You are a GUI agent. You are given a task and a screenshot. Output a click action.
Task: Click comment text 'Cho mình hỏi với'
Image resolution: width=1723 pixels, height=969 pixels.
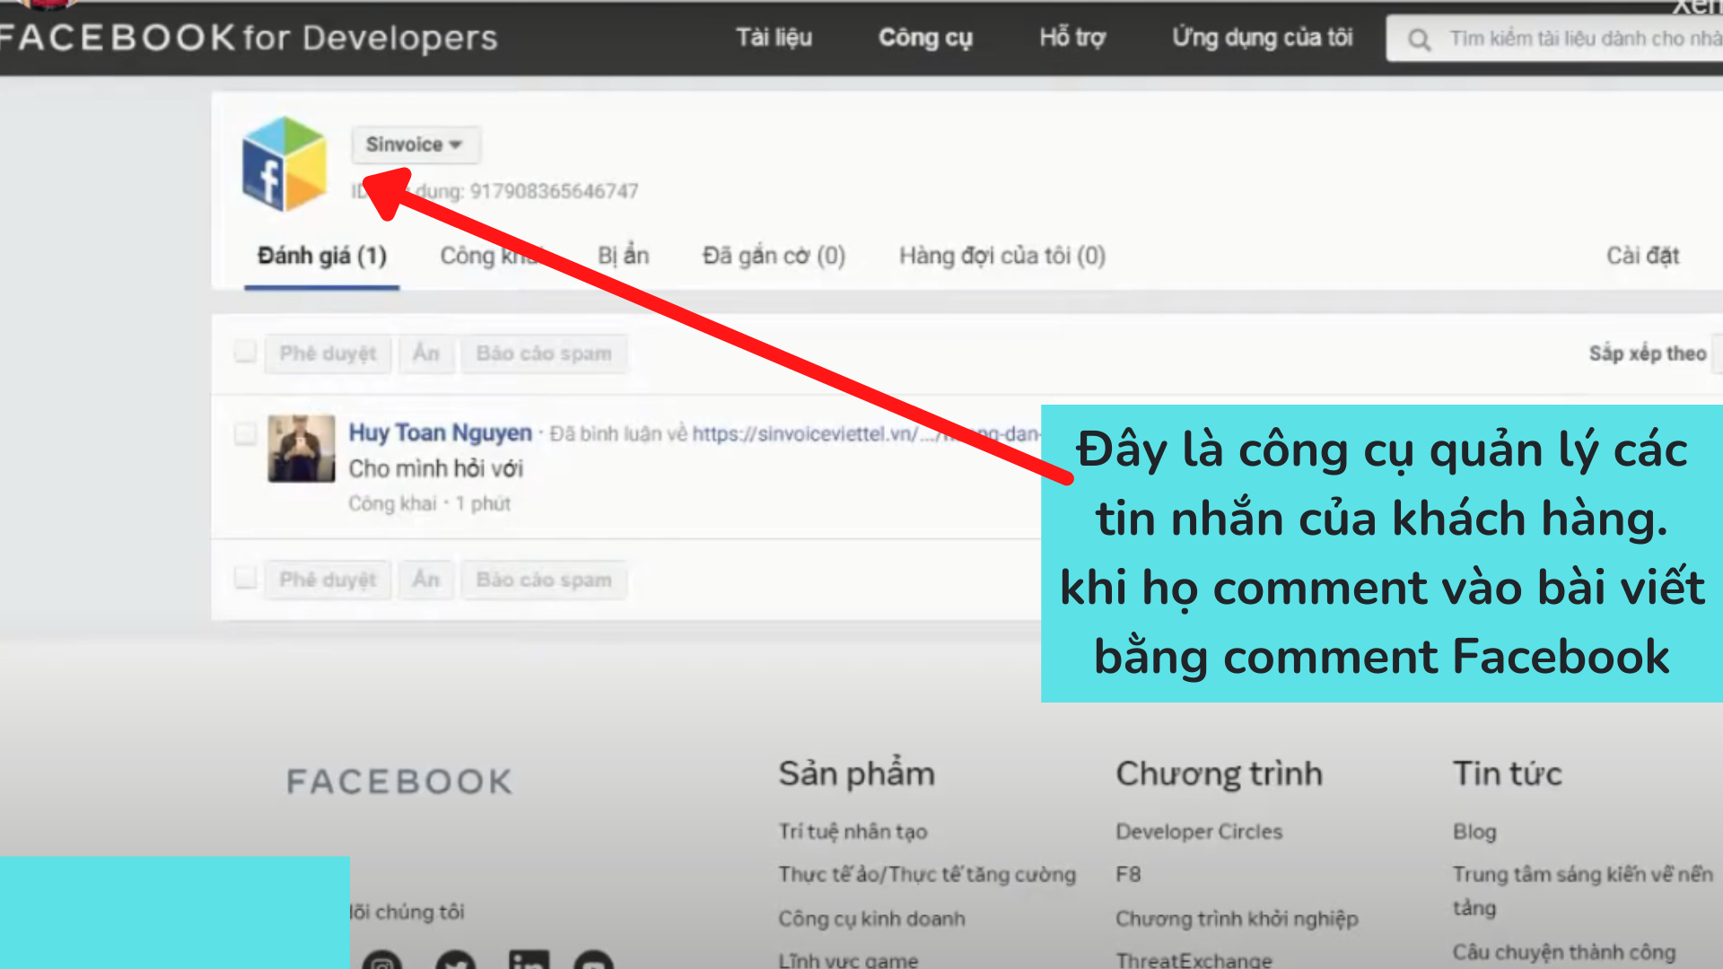[x=435, y=468]
